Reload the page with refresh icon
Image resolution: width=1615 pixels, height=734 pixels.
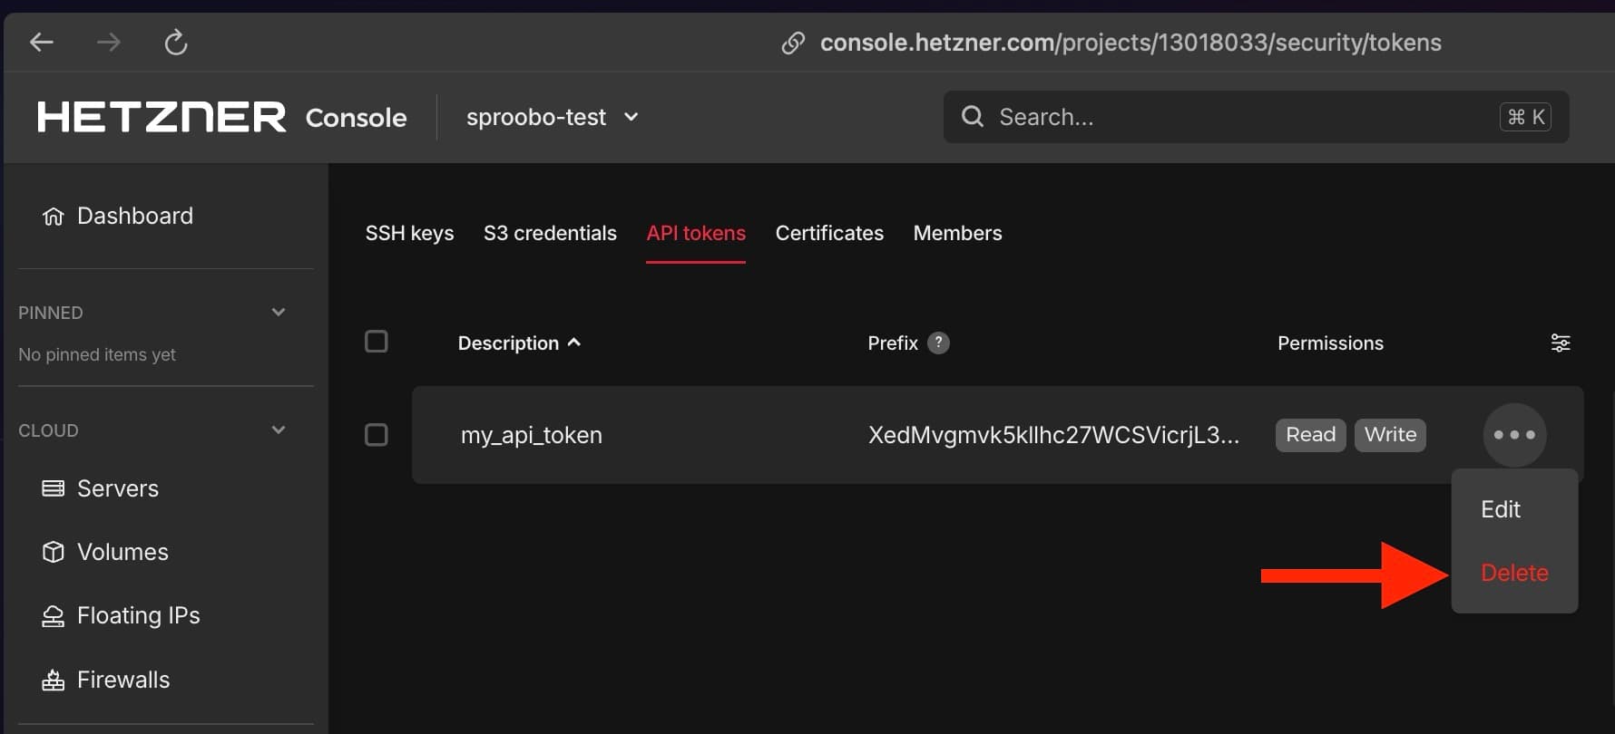176,42
